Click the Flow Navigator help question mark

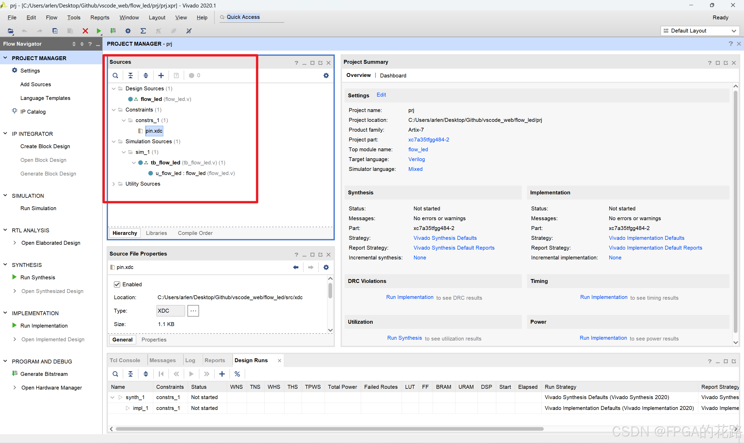(90, 44)
